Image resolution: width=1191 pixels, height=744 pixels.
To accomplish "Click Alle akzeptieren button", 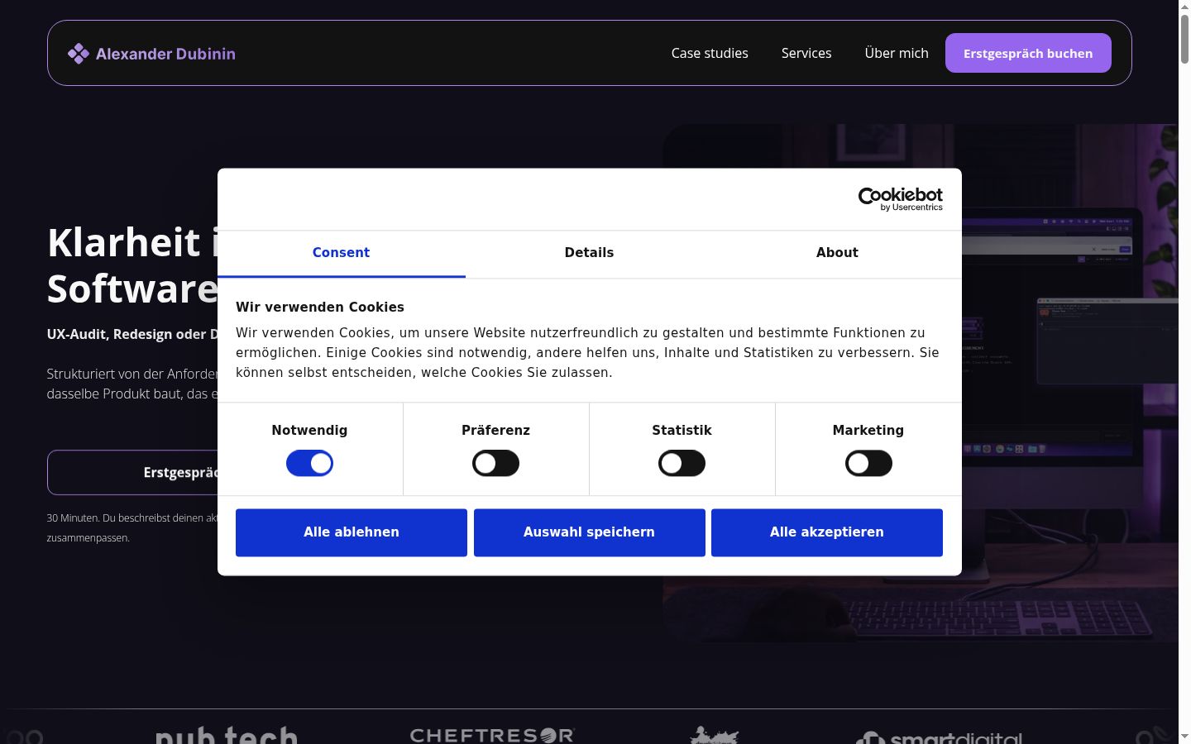I will [827, 532].
